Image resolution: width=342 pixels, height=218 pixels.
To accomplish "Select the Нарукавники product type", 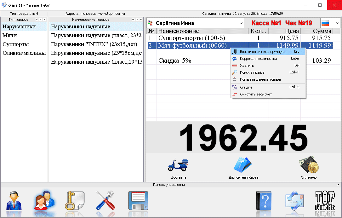I will (24, 27).
